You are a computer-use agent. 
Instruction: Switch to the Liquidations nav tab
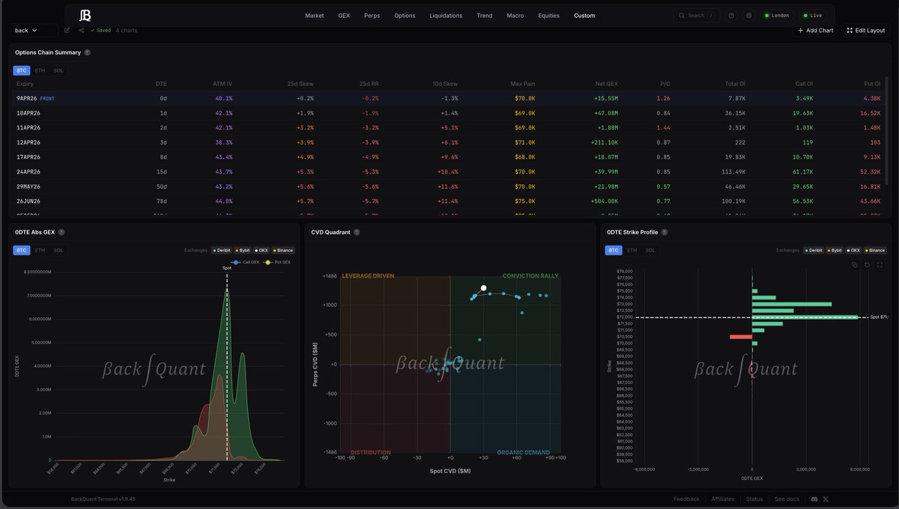[x=446, y=15]
